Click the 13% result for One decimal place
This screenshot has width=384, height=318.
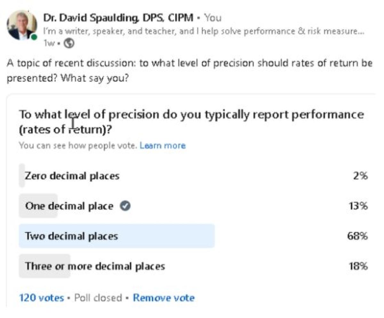[358, 206]
